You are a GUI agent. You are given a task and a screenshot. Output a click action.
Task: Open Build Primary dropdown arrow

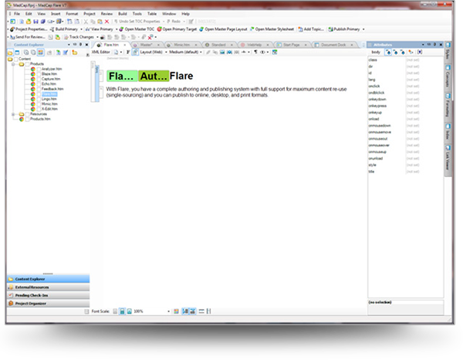tap(81, 29)
